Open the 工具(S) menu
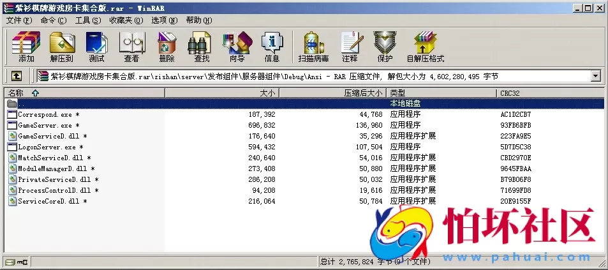Screen dimensions: 608x270 [88, 20]
